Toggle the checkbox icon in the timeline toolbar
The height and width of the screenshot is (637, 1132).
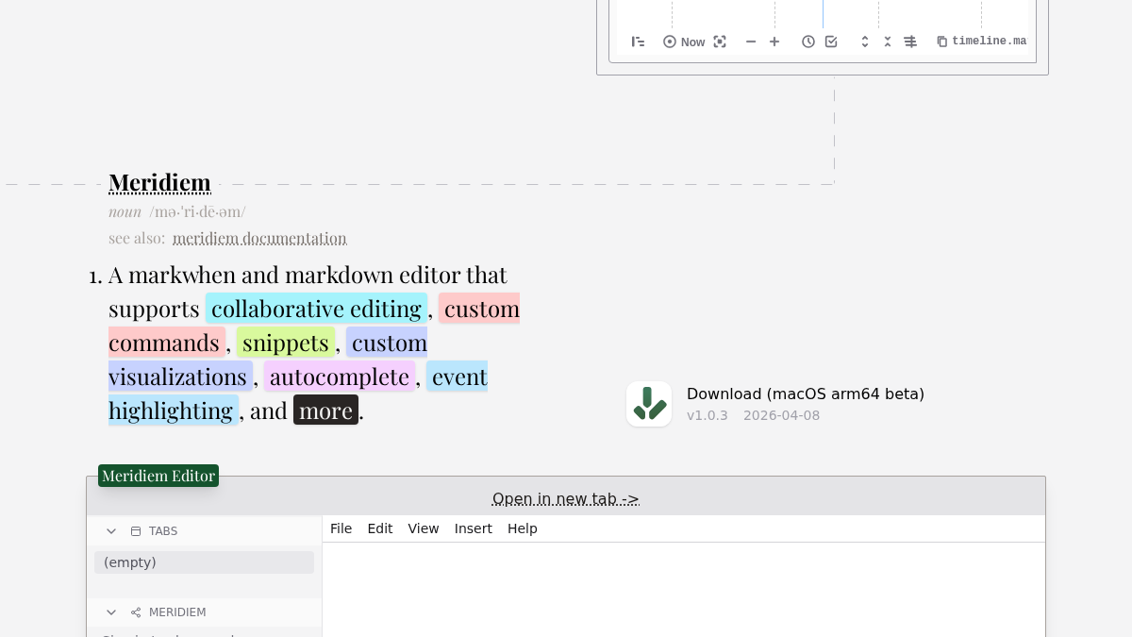(x=831, y=42)
